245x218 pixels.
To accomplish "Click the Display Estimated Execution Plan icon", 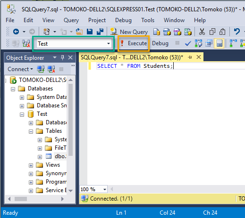I will 198,43.
